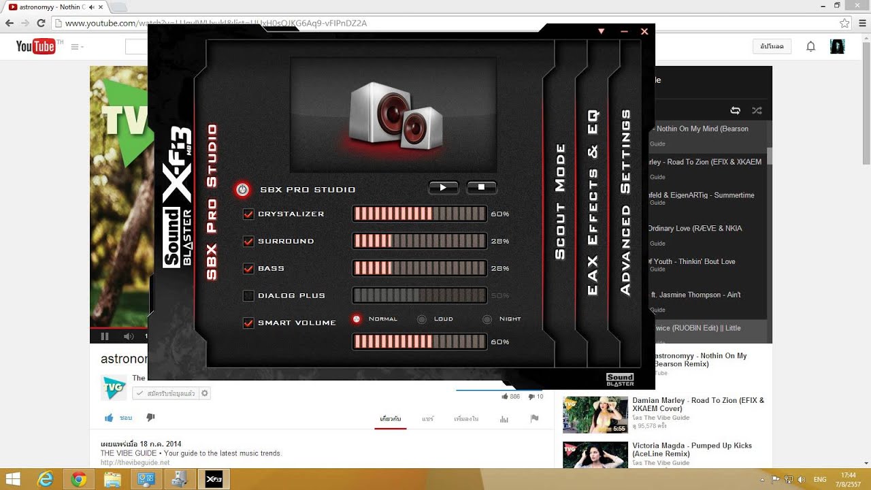Select the Share (แชร์) tab
Image resolution: width=871 pixels, height=490 pixels.
point(427,419)
